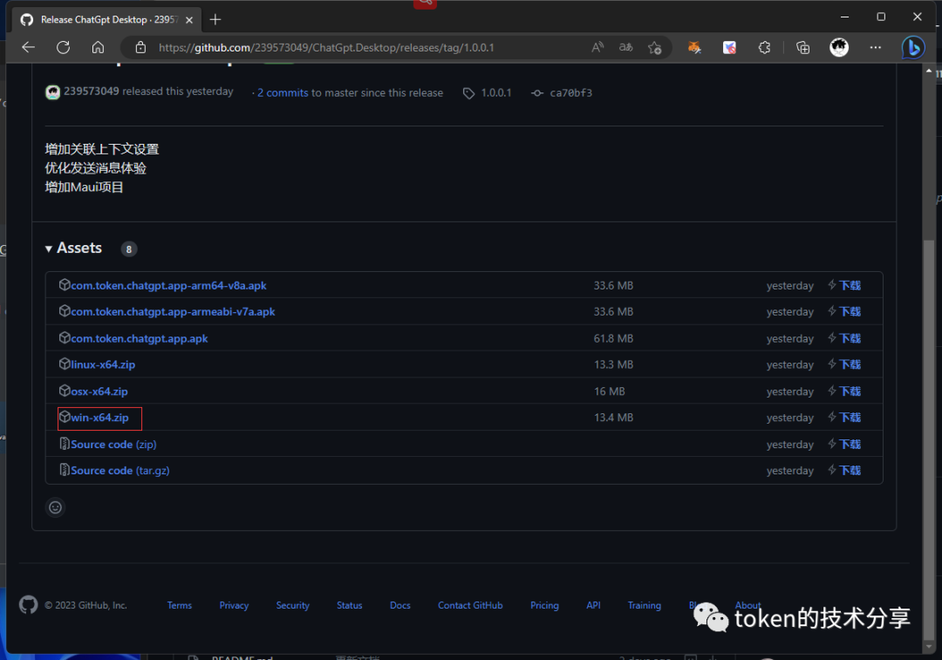
Task: Click 下载 button for win-x64.zip row
Action: pos(844,417)
